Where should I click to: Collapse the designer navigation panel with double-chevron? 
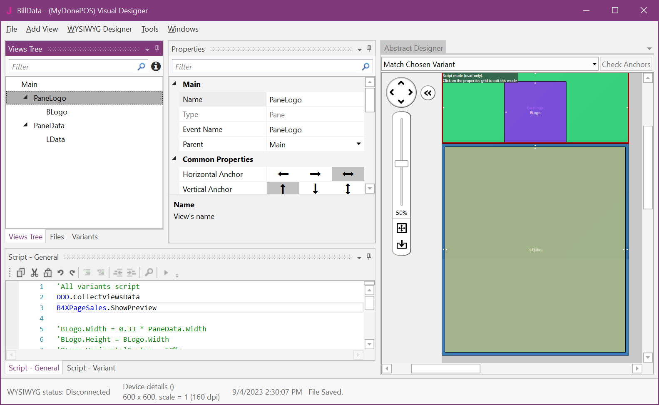428,93
